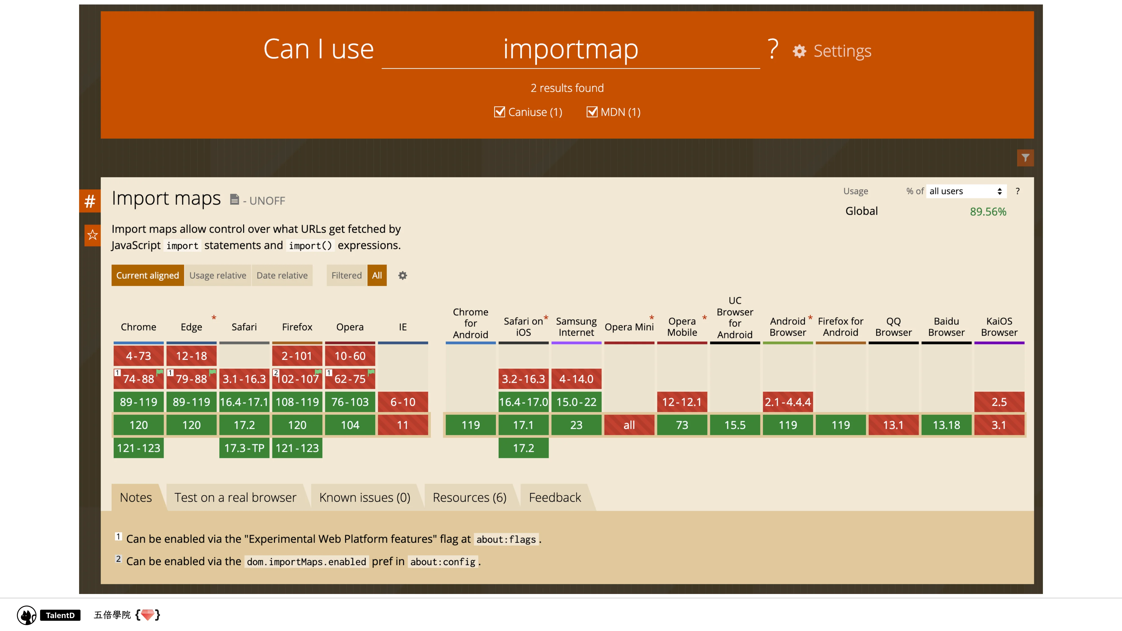
Task: Uncheck the Caniuse (1) checkbox
Action: (499, 112)
